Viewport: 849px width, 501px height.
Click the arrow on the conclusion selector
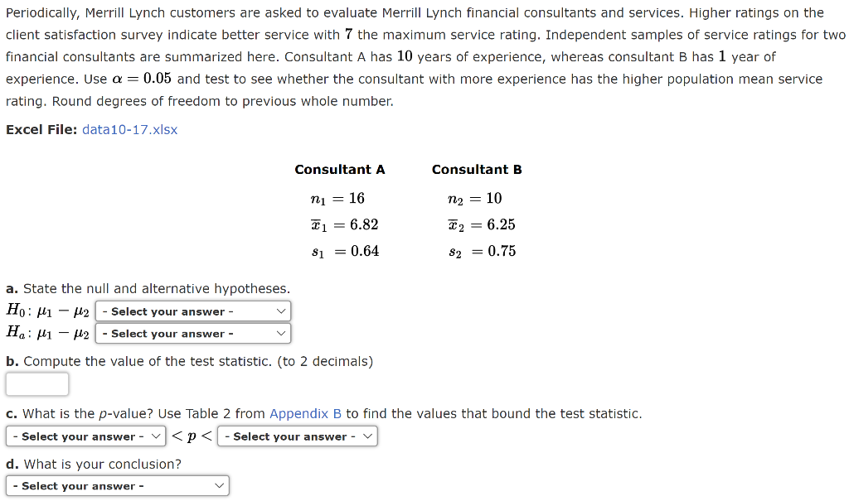(220, 485)
